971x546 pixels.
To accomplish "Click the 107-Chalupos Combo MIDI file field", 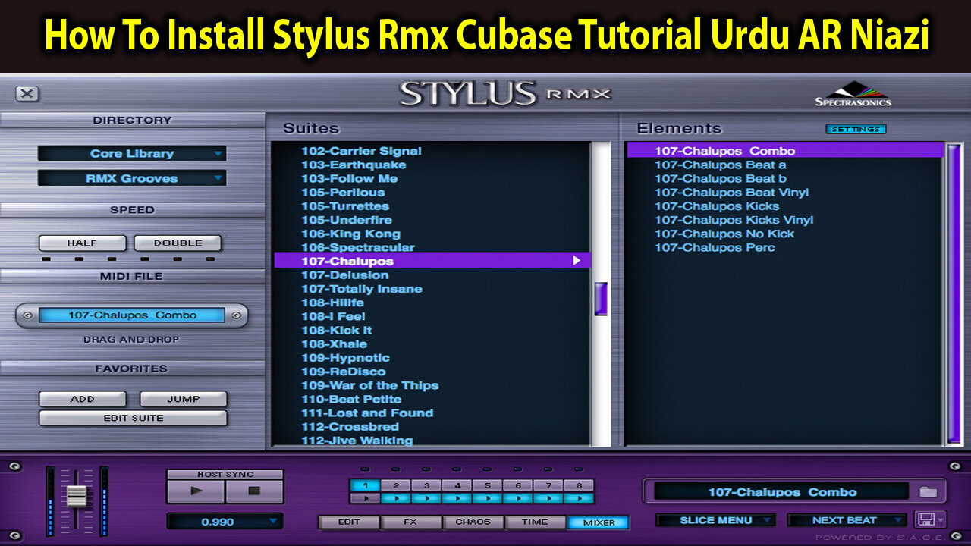I will [132, 315].
